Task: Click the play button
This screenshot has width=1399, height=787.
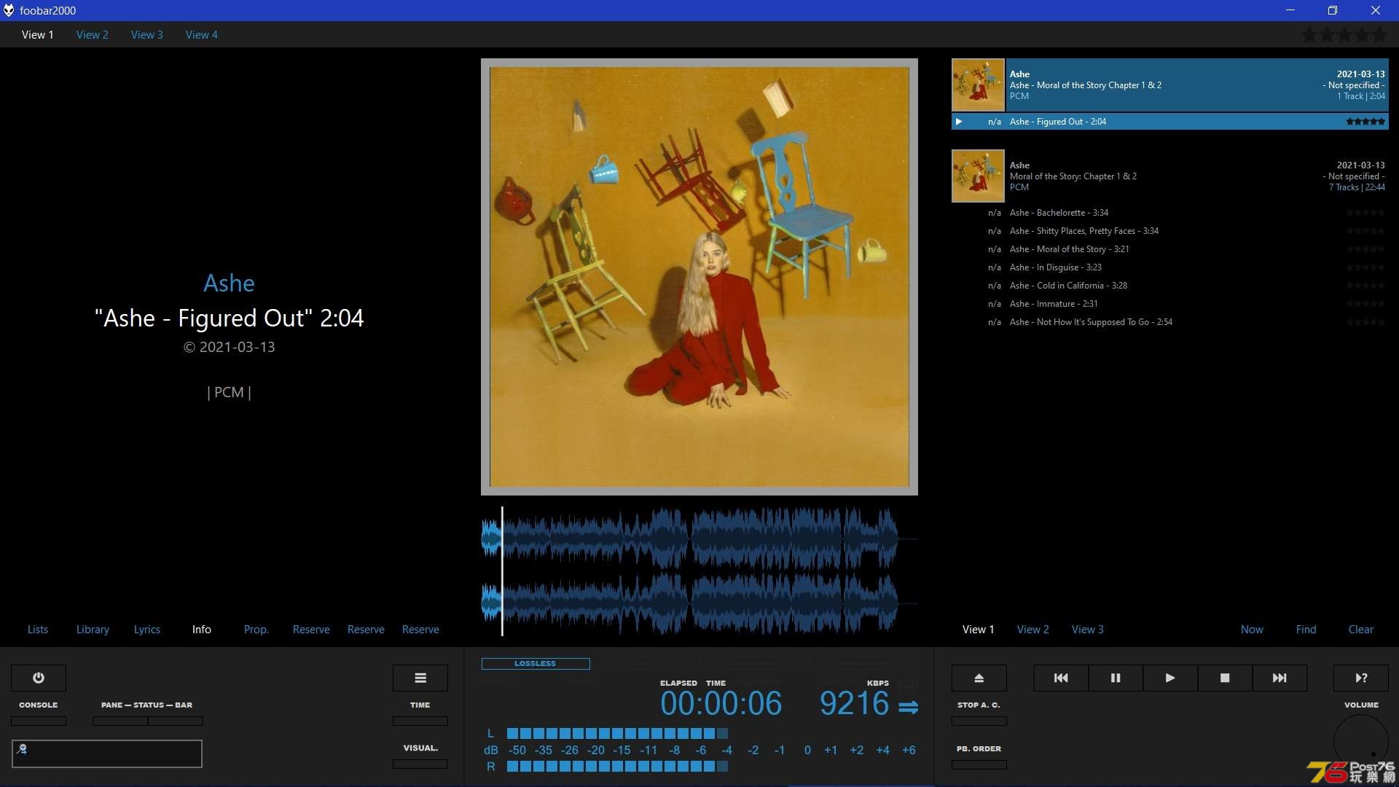Action: tap(1170, 678)
